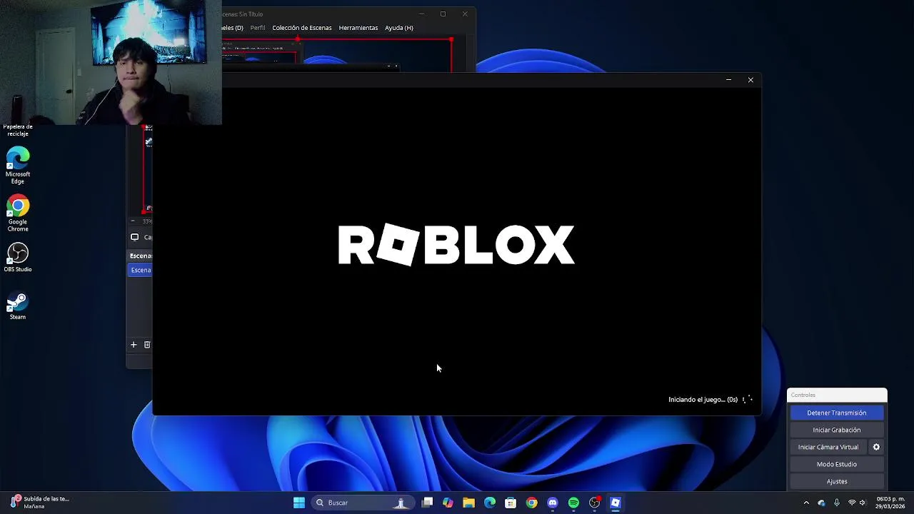Open Steam desktop shortcut
914x514 pixels.
pos(18,306)
